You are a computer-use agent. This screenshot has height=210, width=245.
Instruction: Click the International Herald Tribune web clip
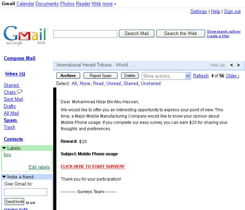[x=96, y=65]
